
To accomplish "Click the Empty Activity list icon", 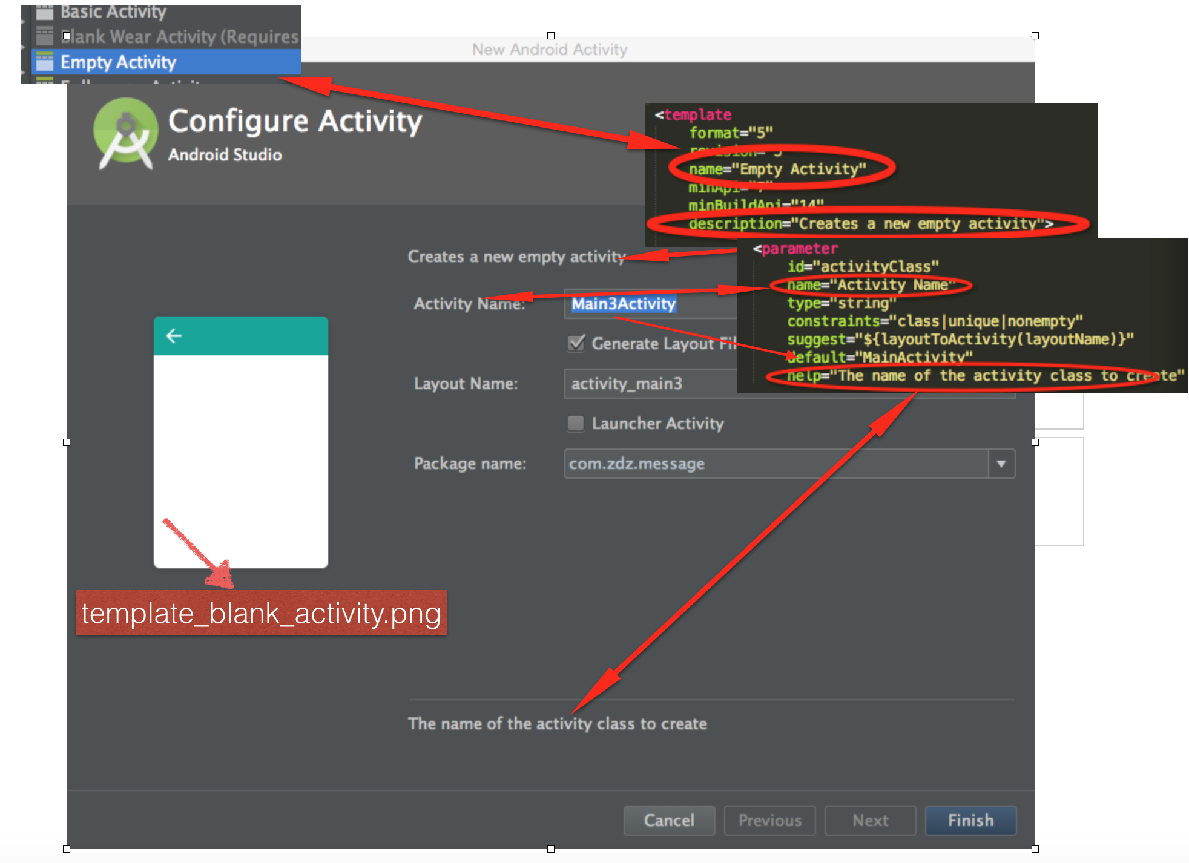I will 45,62.
